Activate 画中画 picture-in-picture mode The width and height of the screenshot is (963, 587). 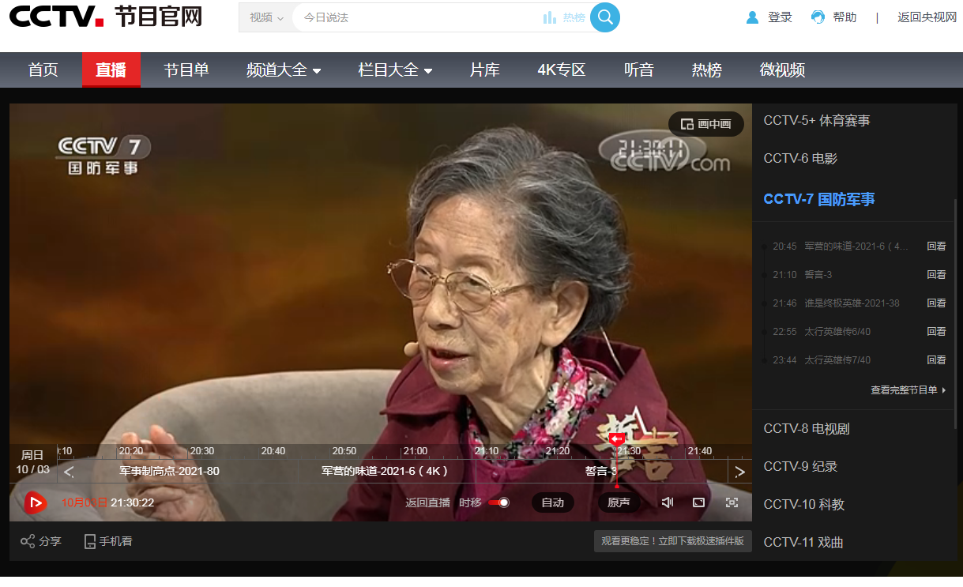tap(706, 124)
